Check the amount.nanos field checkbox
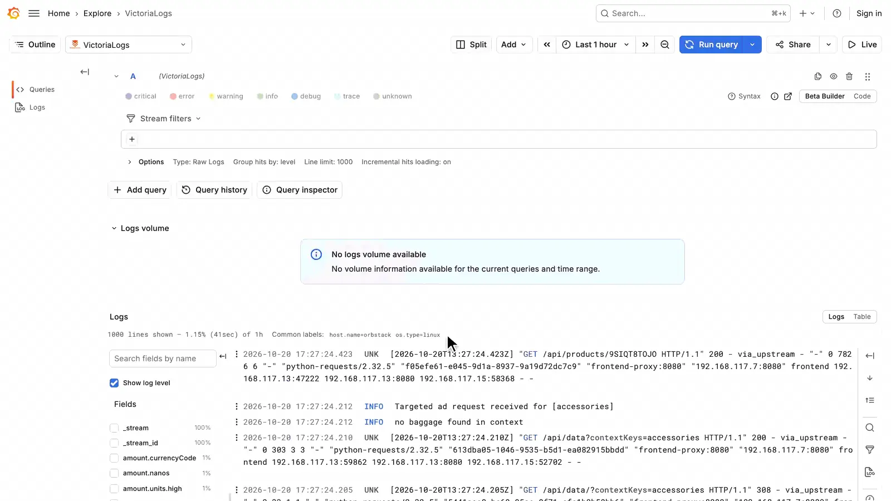 click(x=114, y=473)
